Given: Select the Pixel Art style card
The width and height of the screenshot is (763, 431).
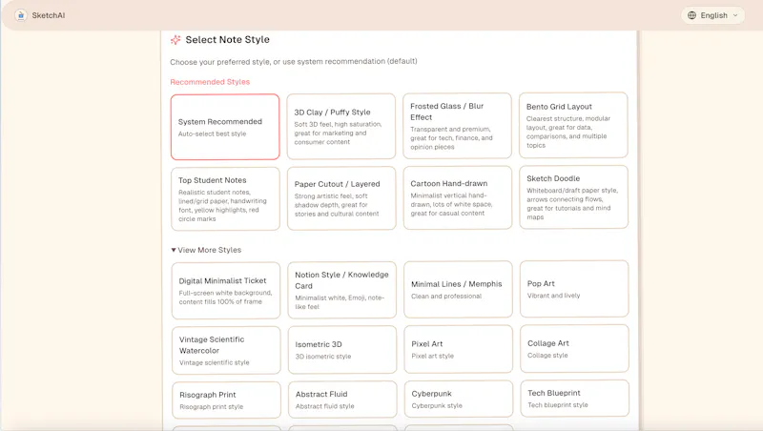Looking at the screenshot, I should point(459,349).
